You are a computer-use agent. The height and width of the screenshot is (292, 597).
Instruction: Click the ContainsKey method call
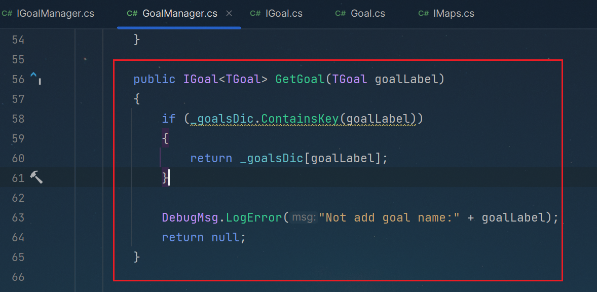pos(300,119)
